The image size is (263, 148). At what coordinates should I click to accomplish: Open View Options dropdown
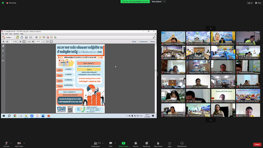[x=158, y=2]
